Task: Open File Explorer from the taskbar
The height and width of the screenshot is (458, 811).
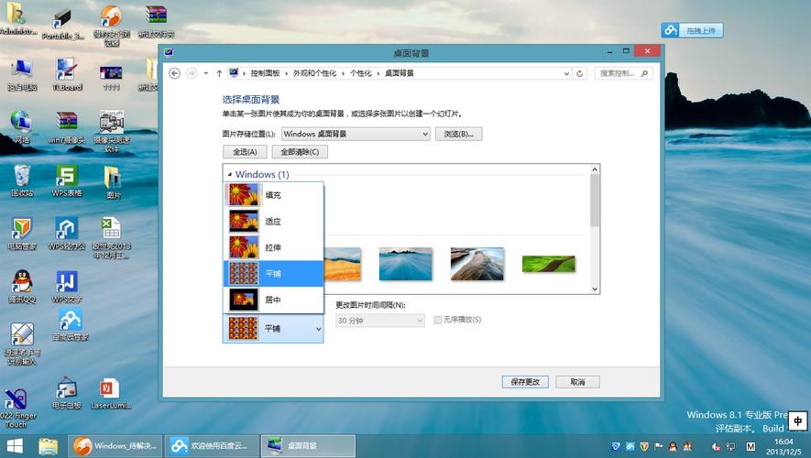Action: [x=48, y=446]
